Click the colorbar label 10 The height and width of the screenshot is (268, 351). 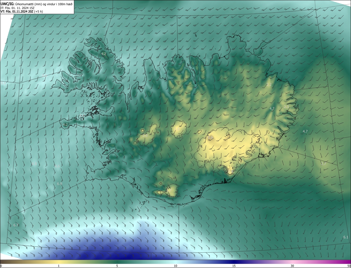tap(175, 266)
